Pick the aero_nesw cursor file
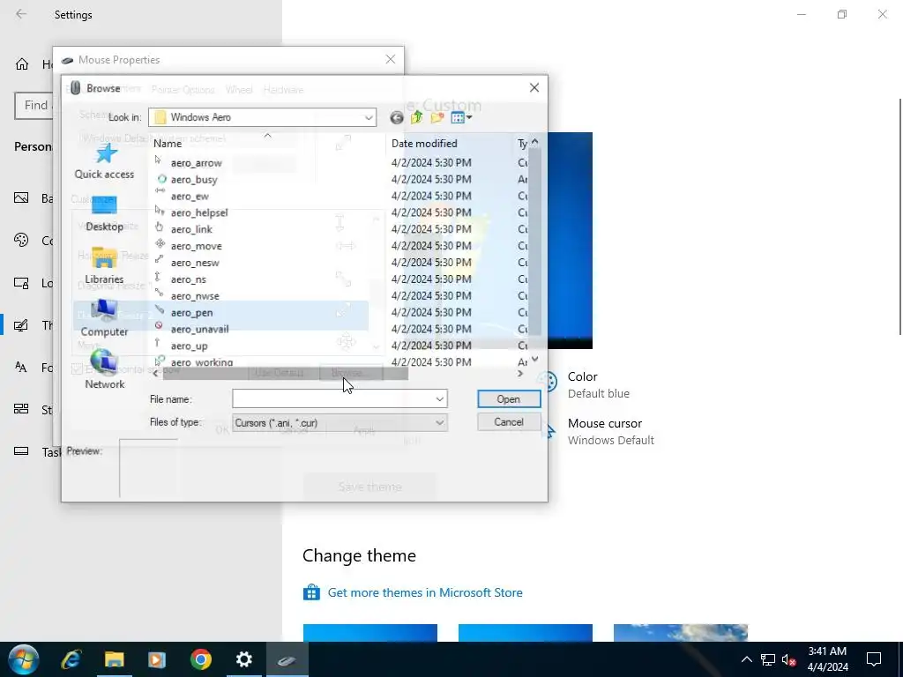The image size is (903, 677). (x=195, y=263)
